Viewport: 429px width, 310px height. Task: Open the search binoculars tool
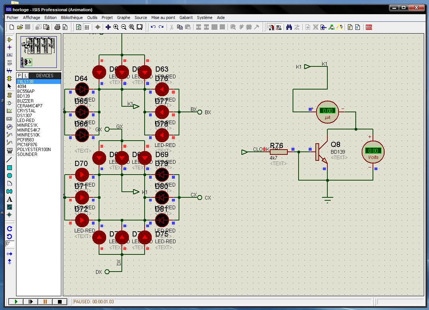(x=289, y=27)
